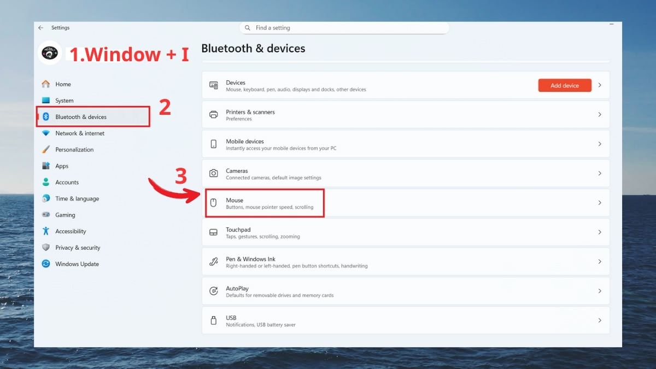Go back using the arrow button

40,27
